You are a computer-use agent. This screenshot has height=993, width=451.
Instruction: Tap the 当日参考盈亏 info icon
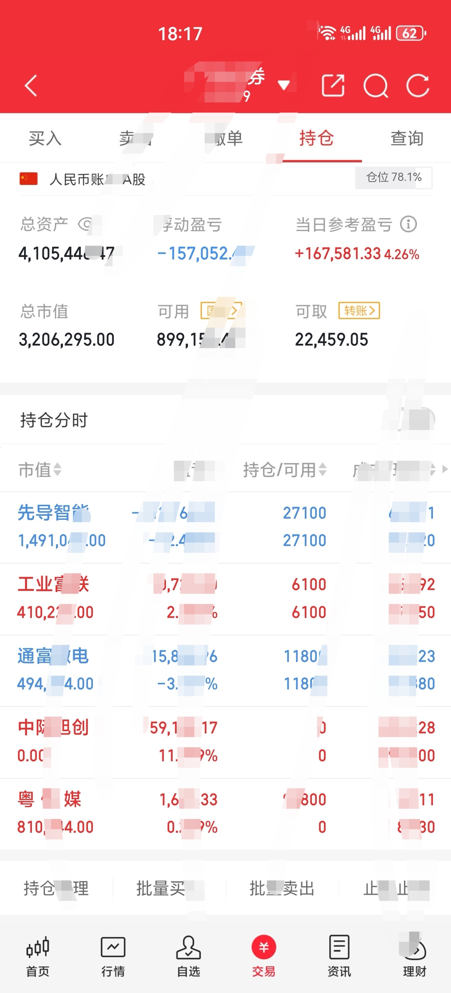408,224
